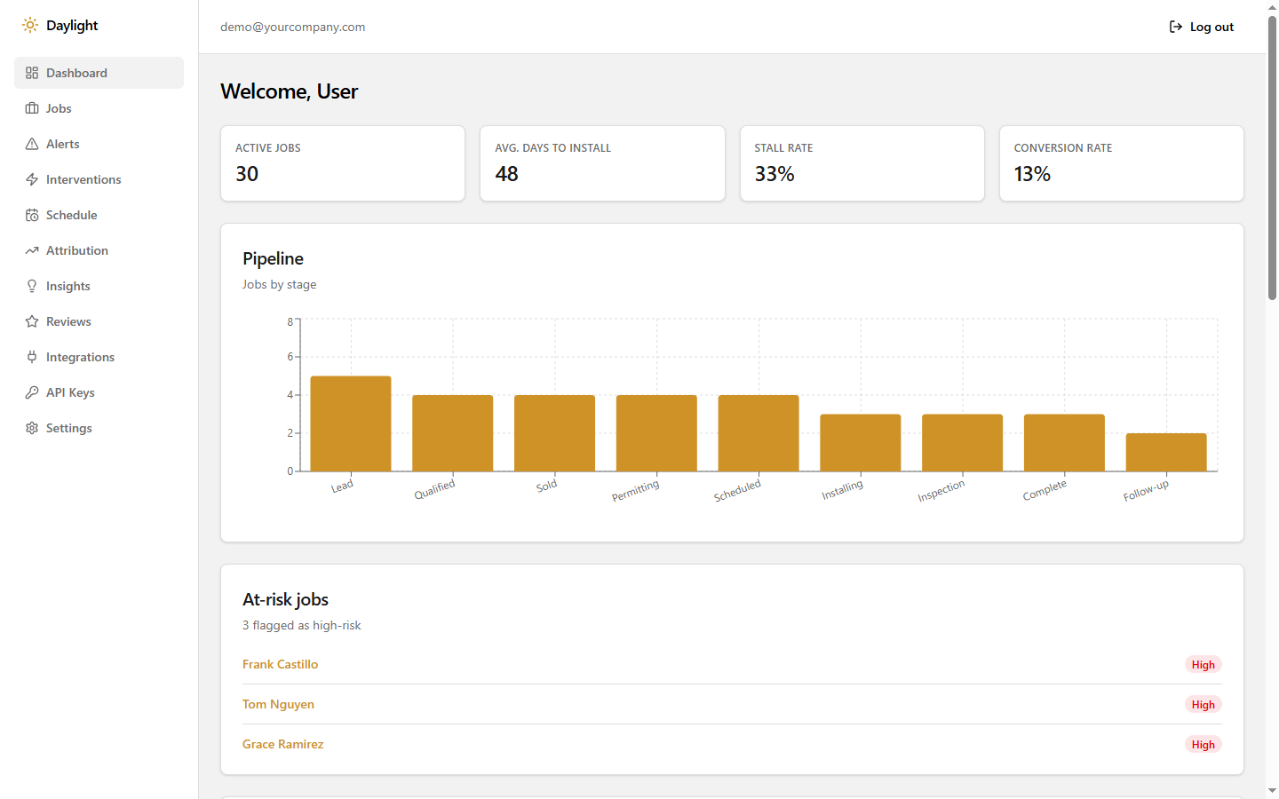
Task: Click the Integrations plug icon
Action: click(x=32, y=357)
